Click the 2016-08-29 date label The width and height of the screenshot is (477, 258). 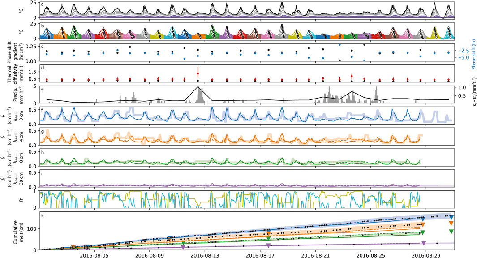426,255
